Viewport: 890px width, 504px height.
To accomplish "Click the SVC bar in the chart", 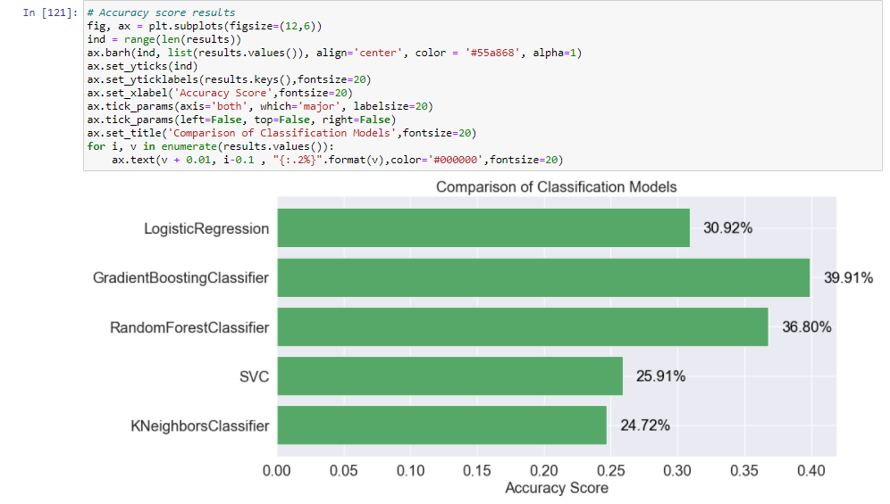I will [449, 376].
